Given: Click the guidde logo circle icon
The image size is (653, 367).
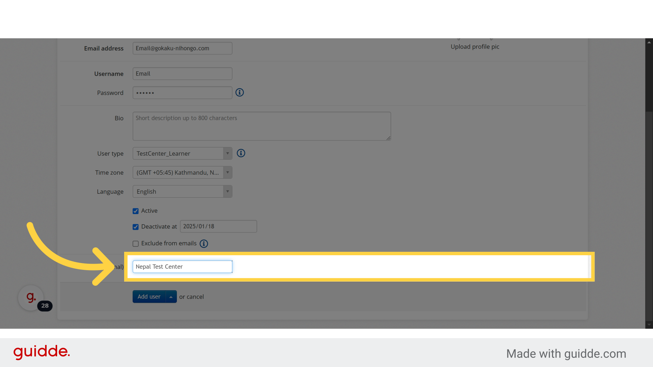Looking at the screenshot, I should tap(31, 297).
